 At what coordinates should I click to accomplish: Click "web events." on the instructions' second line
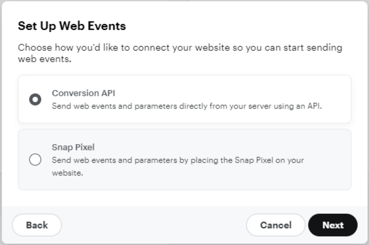point(45,59)
